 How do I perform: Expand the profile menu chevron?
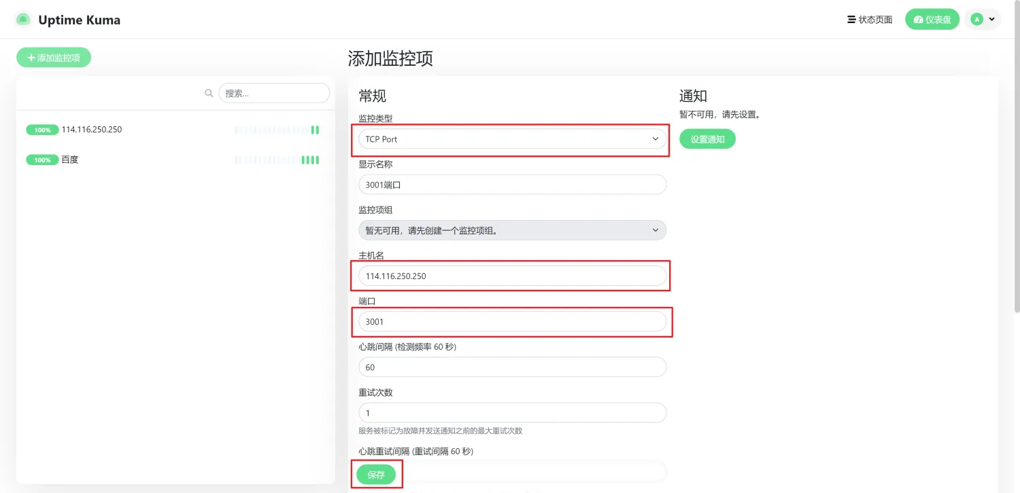[992, 20]
